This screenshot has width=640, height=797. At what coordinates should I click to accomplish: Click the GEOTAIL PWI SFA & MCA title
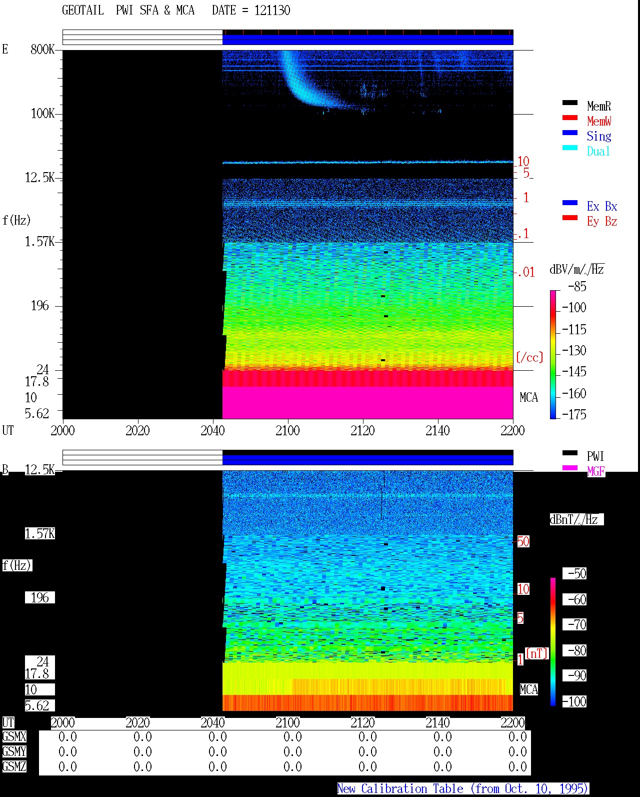128,11
